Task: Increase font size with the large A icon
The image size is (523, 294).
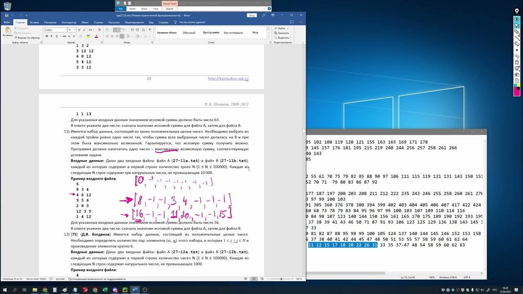Action: click(79, 30)
